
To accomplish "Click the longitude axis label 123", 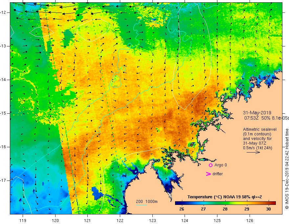I will (152, 220).
